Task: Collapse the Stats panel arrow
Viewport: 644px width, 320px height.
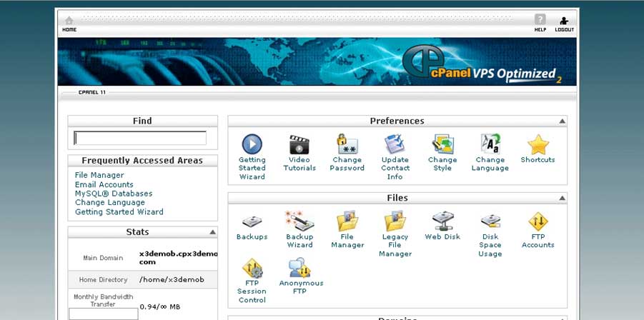Action: (x=213, y=232)
